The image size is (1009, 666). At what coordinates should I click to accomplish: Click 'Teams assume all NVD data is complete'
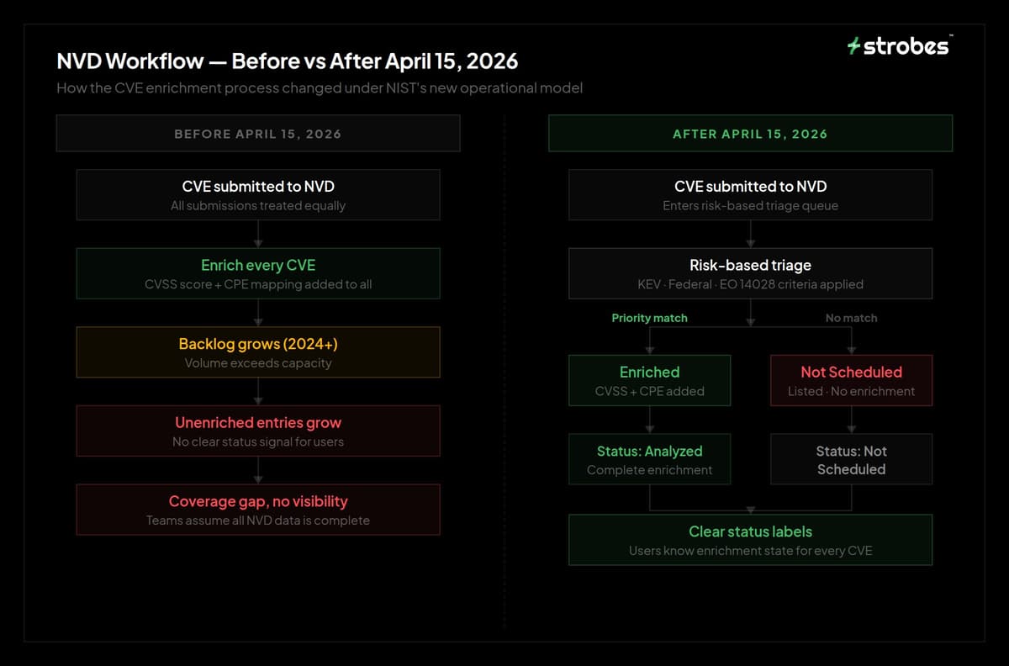pos(258,521)
